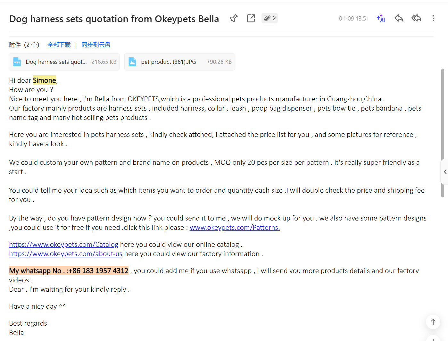The image size is (448, 341).
Task: Open the three-dot more options menu
Action: click(x=433, y=19)
